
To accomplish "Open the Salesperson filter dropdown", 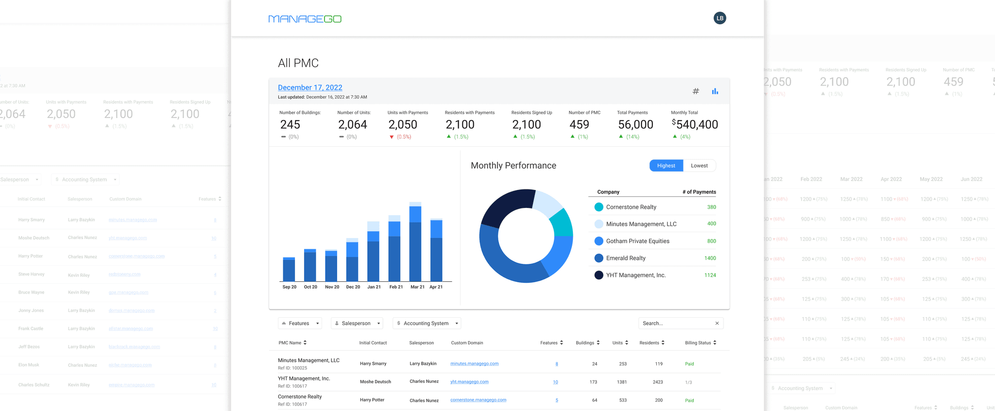I will pos(357,323).
